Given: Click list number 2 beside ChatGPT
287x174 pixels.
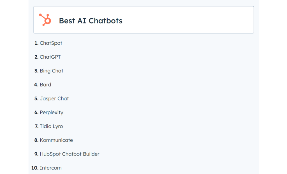Looking at the screenshot, I should [36, 57].
